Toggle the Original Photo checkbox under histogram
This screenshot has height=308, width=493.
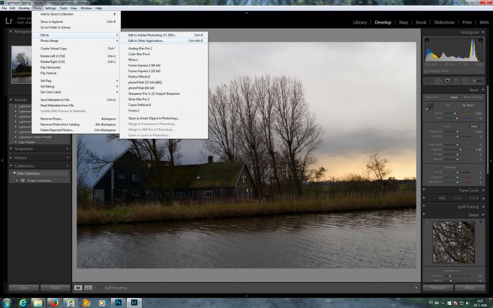pyautogui.click(x=426, y=71)
